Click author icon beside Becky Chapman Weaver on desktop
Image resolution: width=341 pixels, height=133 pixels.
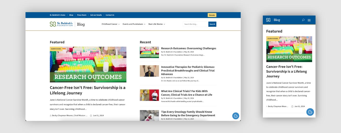51,115
